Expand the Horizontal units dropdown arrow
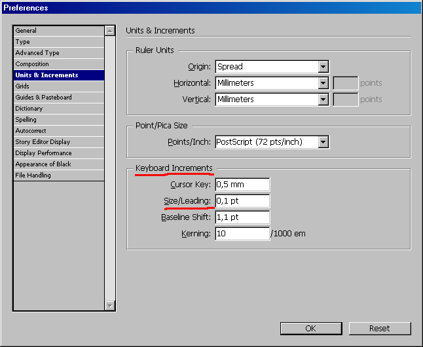 (x=323, y=83)
